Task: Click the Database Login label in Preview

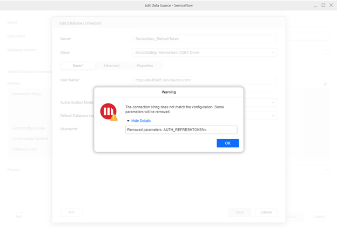Action: tap(25, 149)
